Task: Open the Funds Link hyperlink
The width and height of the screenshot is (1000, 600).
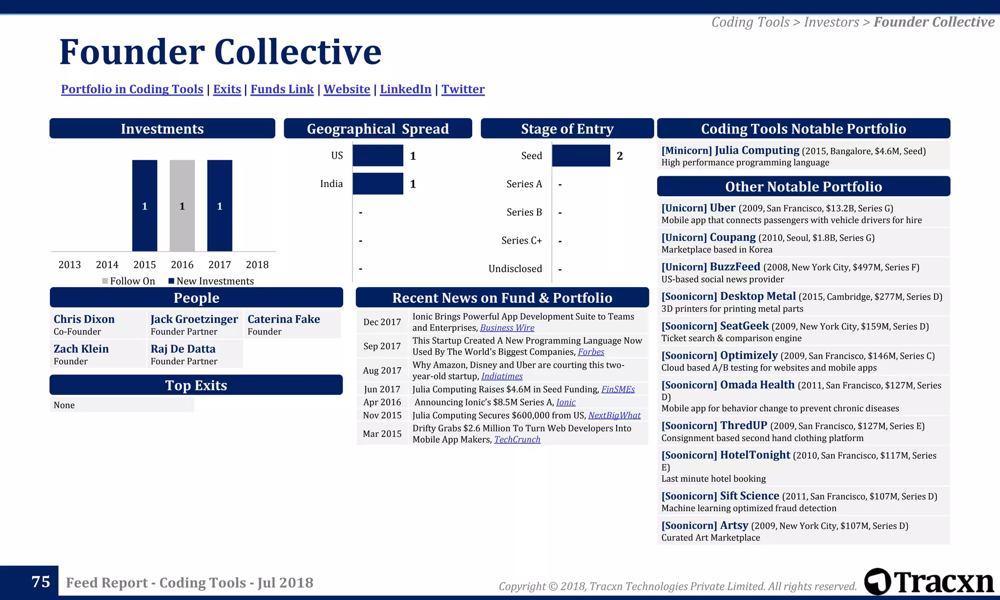Action: 282,89
